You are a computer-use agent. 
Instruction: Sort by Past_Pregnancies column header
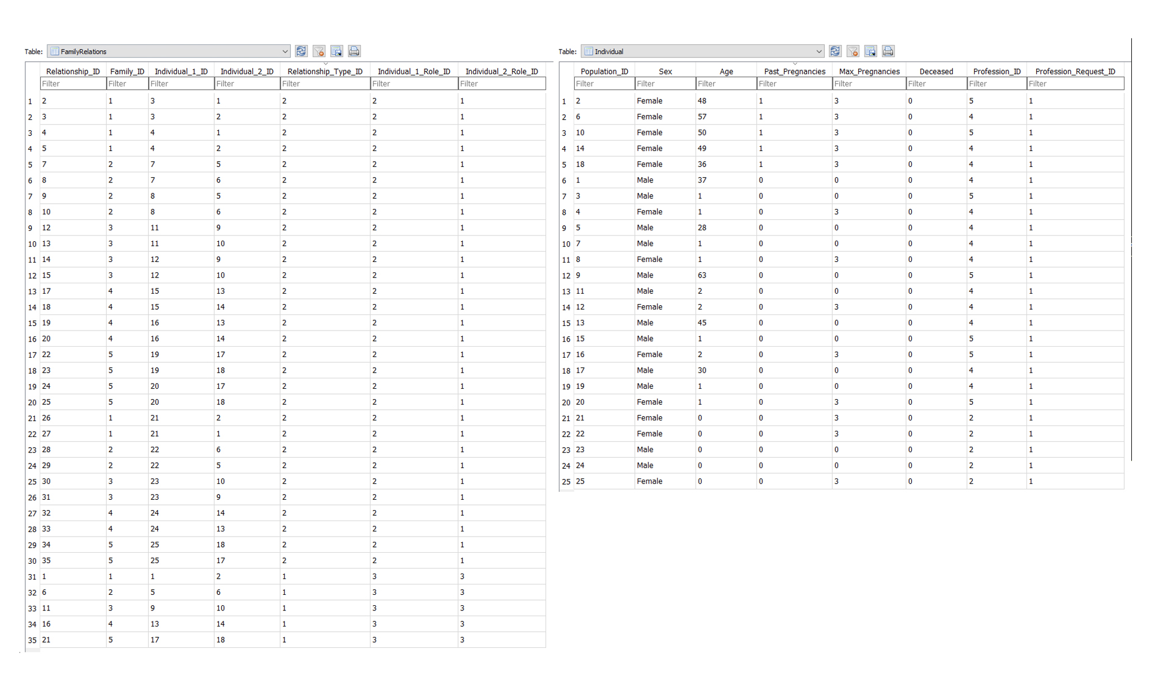[x=795, y=71]
